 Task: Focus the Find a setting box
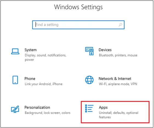(x=79, y=25)
